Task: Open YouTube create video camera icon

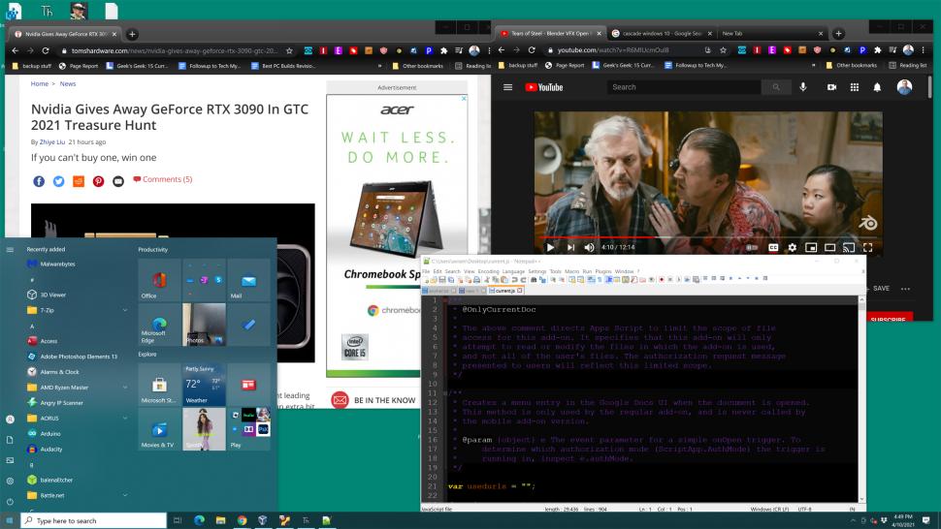Action: point(831,87)
